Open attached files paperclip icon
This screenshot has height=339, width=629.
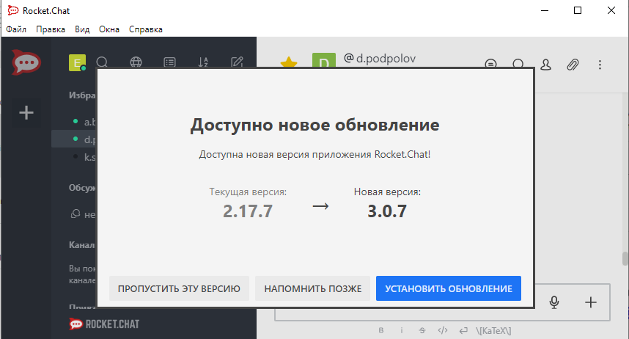point(573,65)
